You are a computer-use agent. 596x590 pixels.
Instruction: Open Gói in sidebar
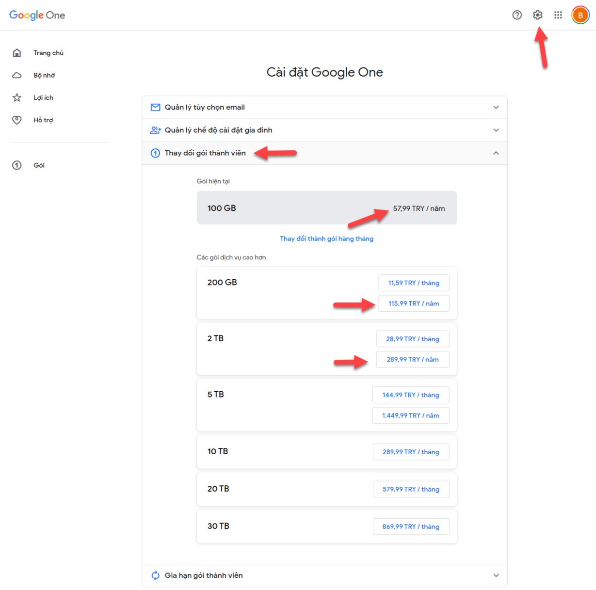[x=39, y=165]
